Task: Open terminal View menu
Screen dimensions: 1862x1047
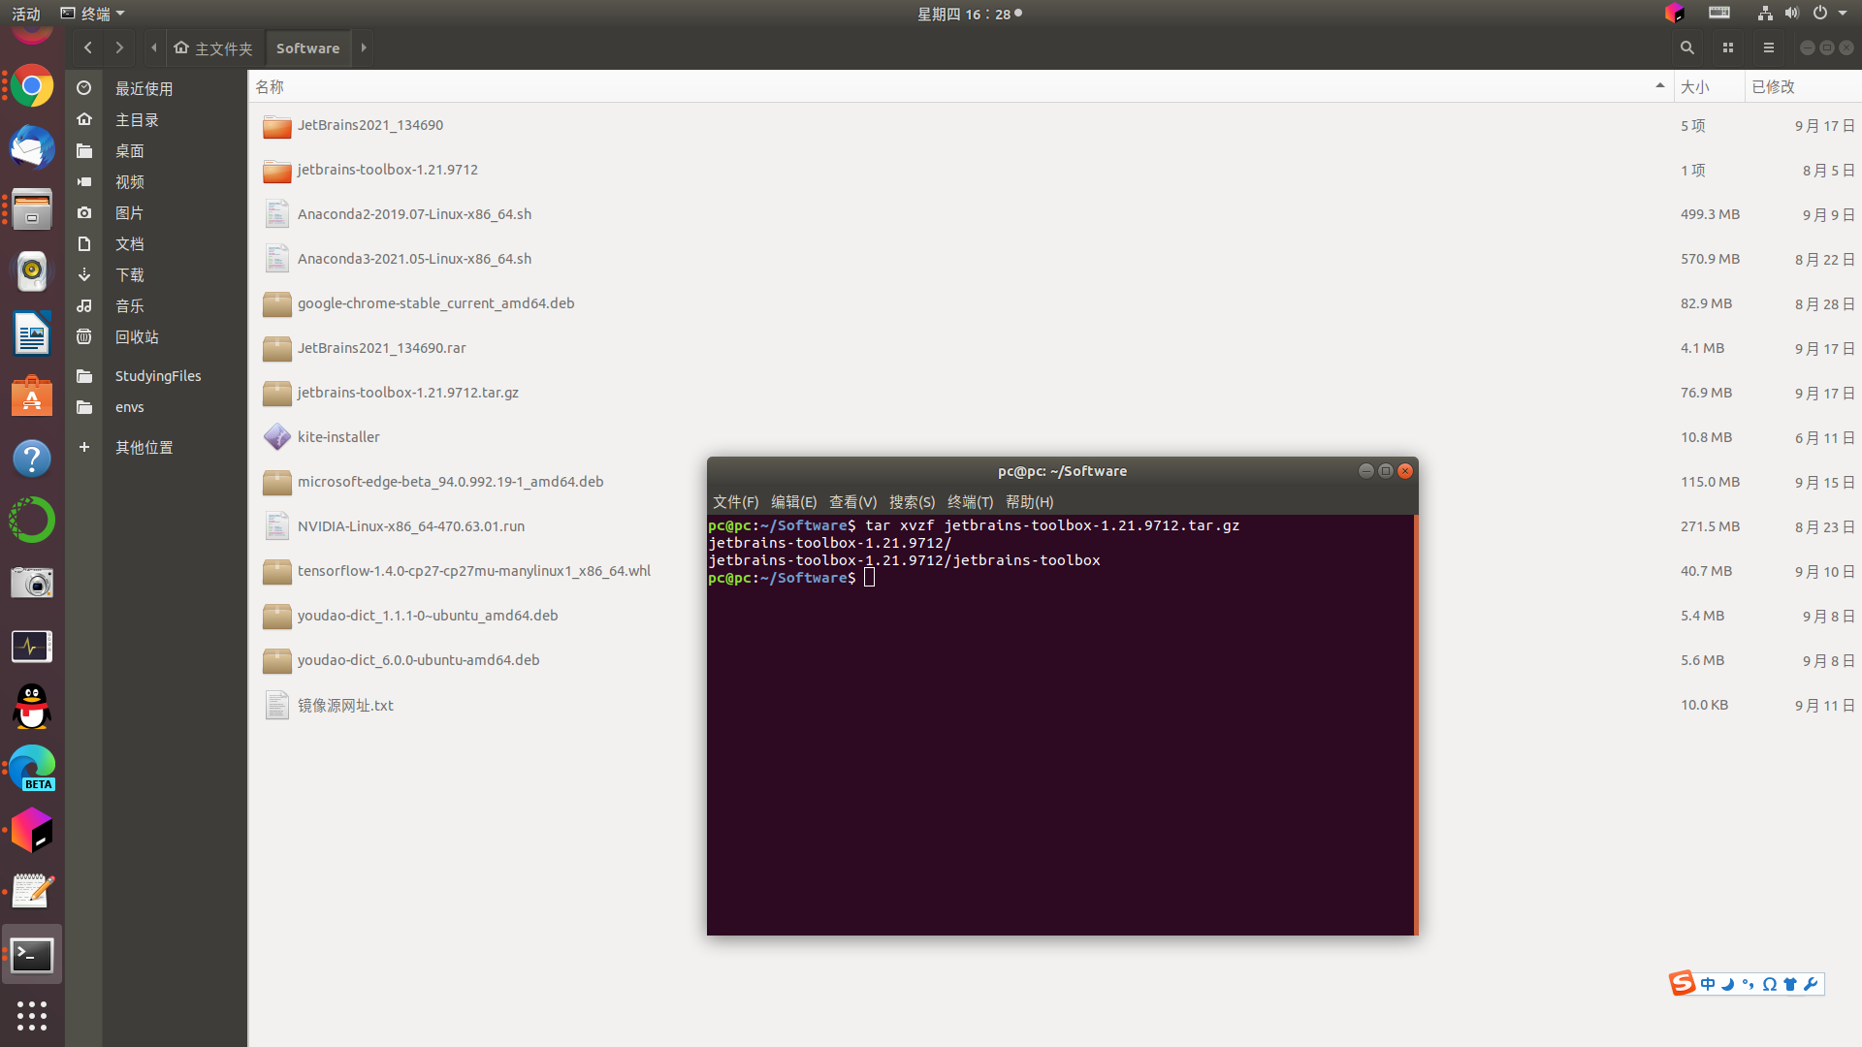Action: click(x=852, y=502)
